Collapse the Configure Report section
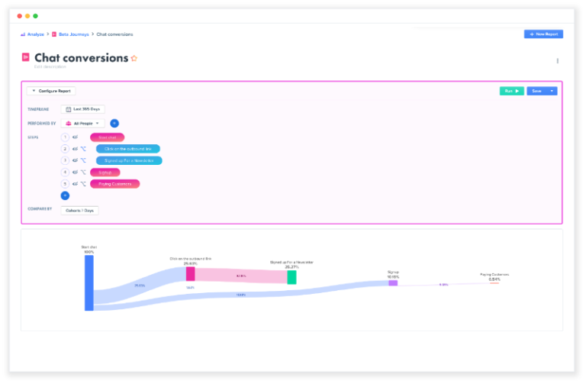Screen dimensions: 586x384 [51, 91]
